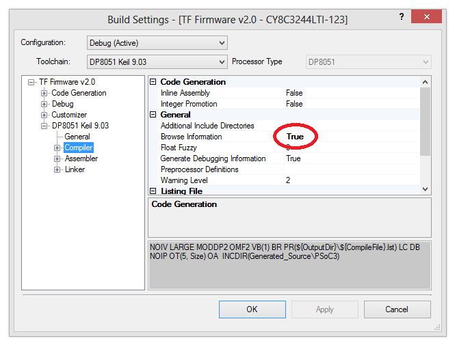Collapse the DP8051 Keil 9.03 node
The image size is (457, 345).
click(44, 126)
